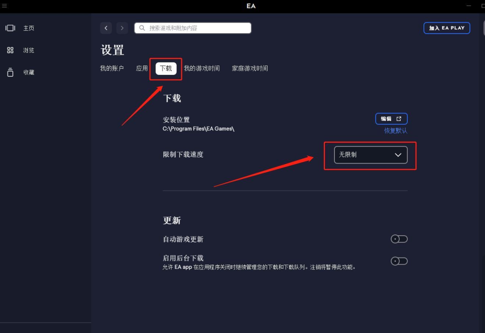
Task: Click the 收藏 collection icon in sidebar
Action: [10, 72]
